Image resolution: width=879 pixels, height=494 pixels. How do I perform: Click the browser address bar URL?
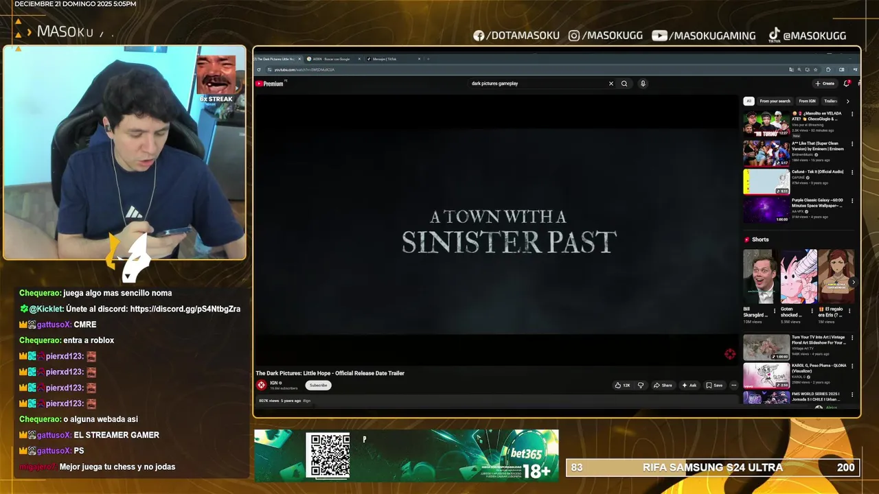click(x=304, y=69)
